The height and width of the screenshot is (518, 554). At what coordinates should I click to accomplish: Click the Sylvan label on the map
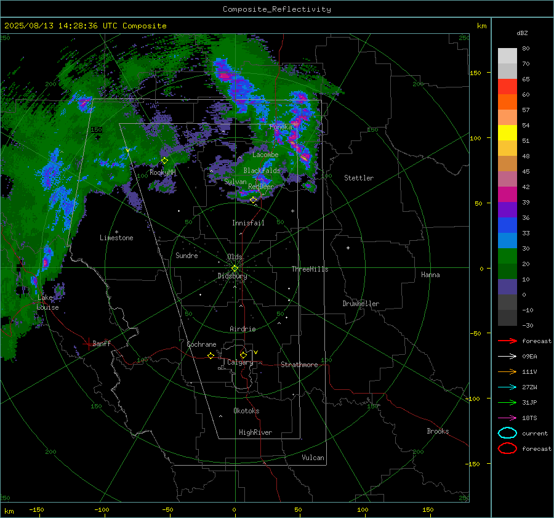pyautogui.click(x=235, y=182)
